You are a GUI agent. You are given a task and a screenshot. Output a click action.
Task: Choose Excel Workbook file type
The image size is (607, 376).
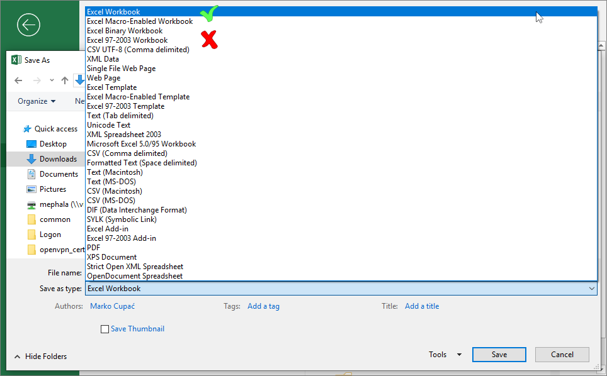(x=341, y=11)
